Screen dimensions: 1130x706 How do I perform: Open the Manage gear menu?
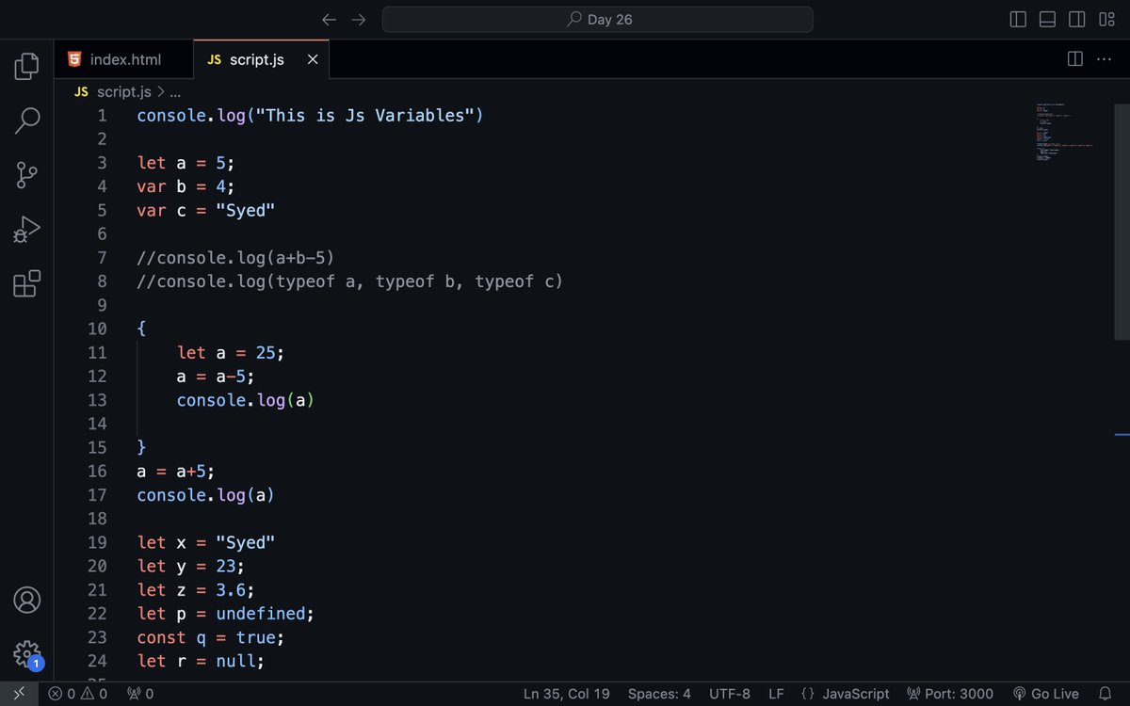27,653
